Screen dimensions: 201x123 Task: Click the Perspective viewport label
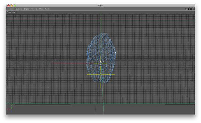(x=11, y=12)
